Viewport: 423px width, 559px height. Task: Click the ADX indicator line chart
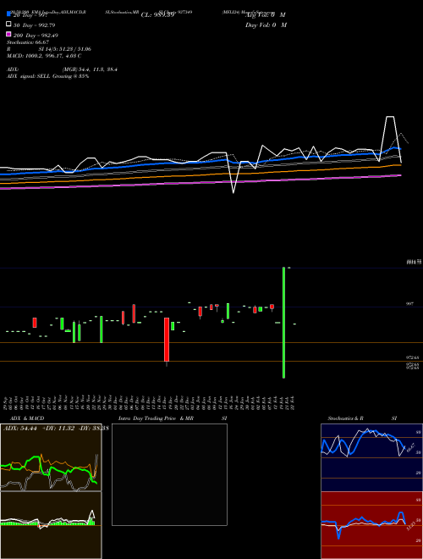coord(51,457)
